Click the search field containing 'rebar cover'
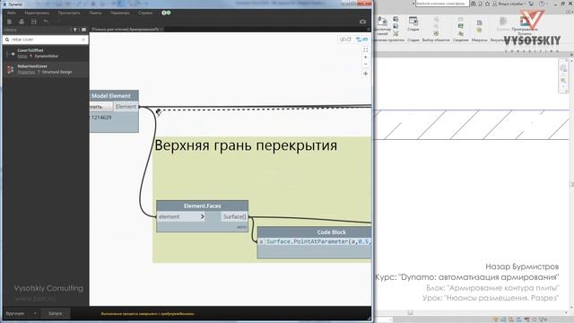 tap(46, 39)
